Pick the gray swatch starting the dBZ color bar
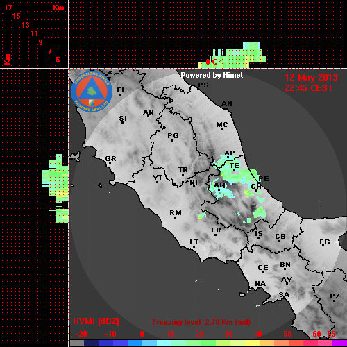 [x=77, y=344]
